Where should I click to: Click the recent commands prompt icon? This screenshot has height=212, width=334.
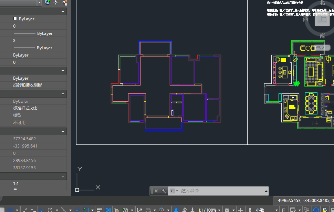172,191
